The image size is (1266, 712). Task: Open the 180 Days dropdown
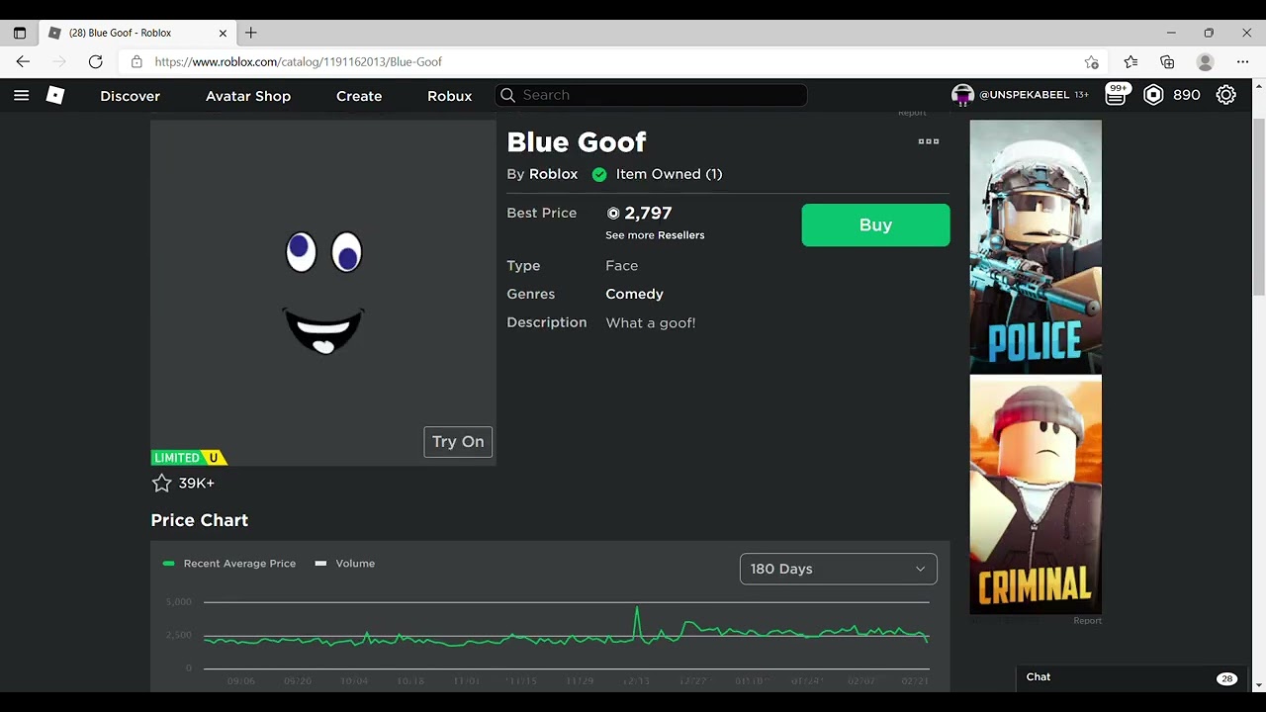point(838,569)
